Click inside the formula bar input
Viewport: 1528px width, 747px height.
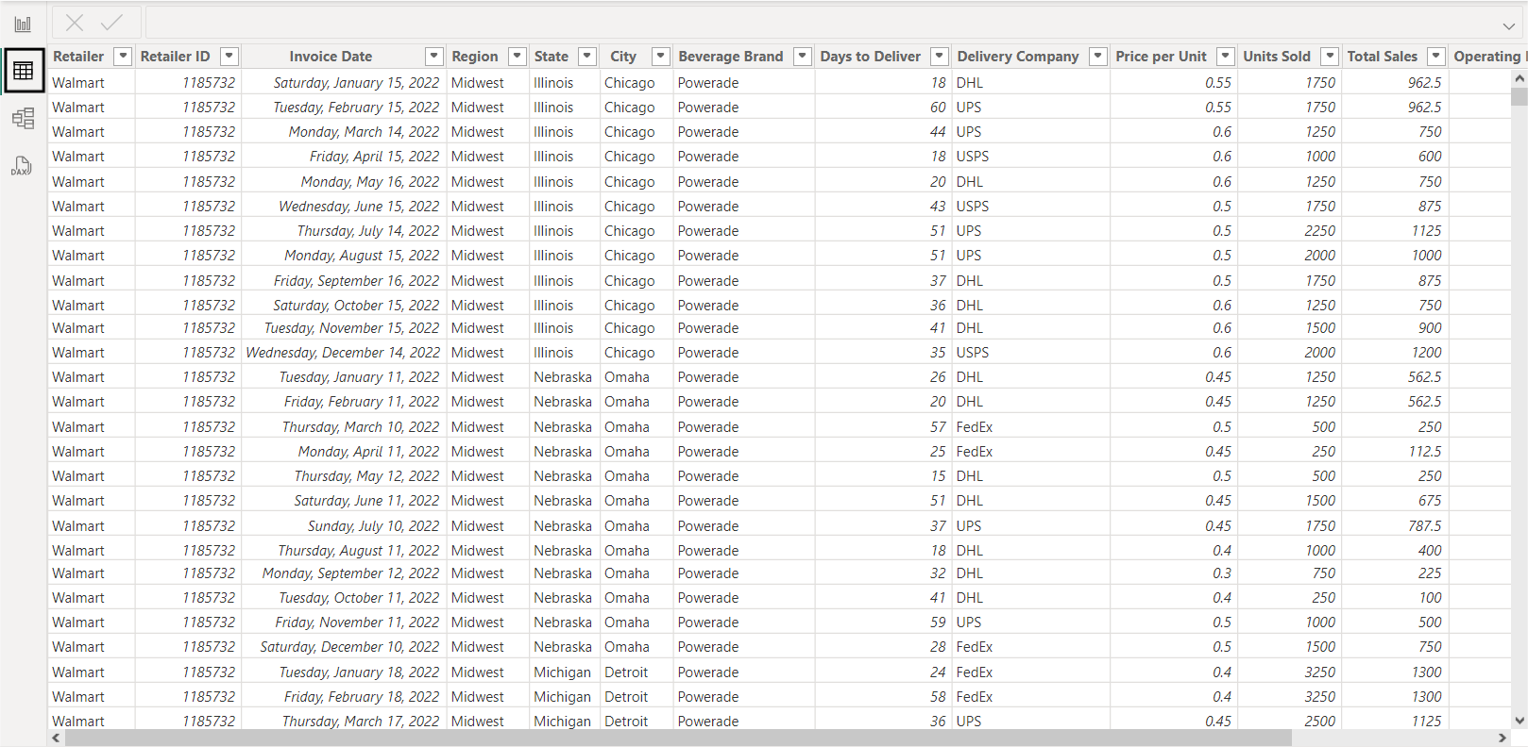tap(820, 23)
